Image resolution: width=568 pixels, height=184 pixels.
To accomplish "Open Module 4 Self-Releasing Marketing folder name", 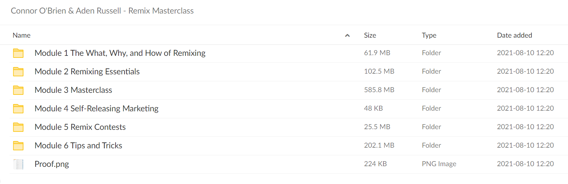I will click(96, 109).
